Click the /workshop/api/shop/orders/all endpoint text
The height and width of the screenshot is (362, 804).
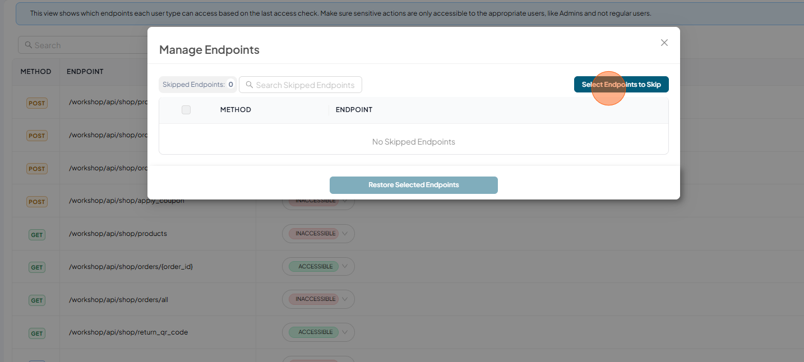tap(118, 300)
